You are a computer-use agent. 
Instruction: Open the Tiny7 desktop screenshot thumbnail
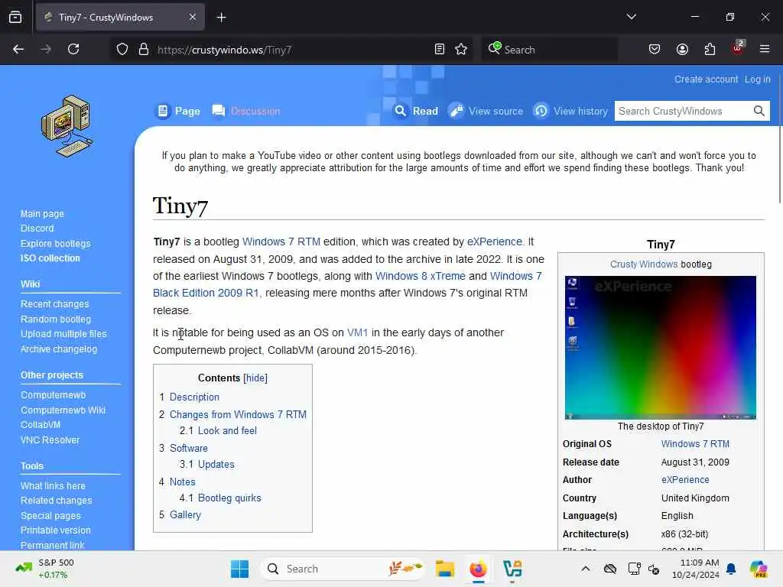[x=660, y=348]
